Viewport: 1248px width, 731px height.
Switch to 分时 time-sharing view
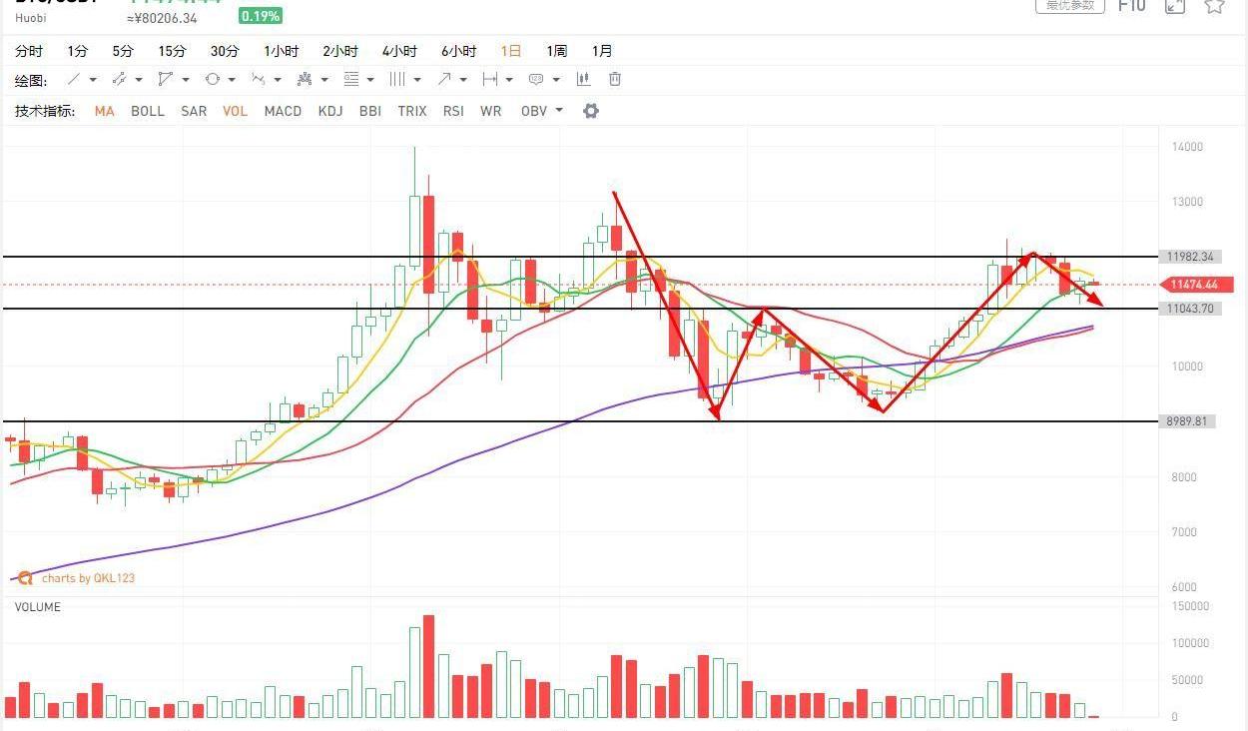click(x=29, y=51)
